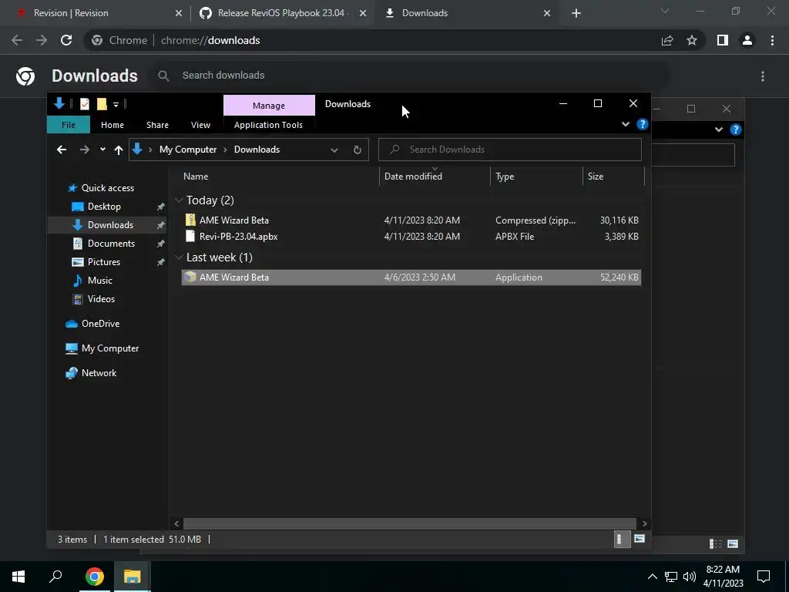Click the New folder icon in quick access toolbar
This screenshot has height=592, width=789.
coord(102,104)
